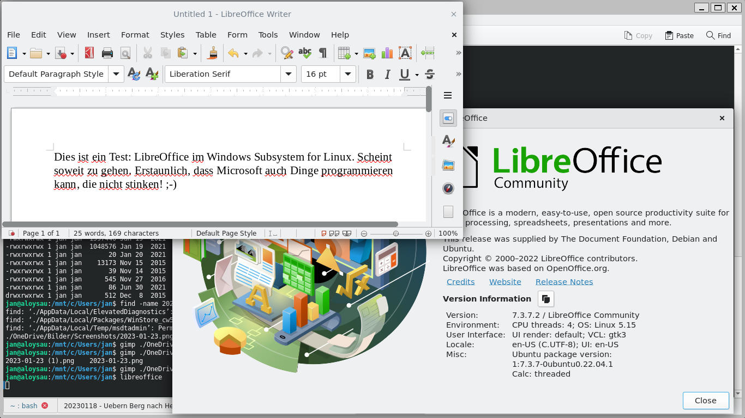Screen dimensions: 745x418
Task: Click Paste in the background window
Action: tap(680, 35)
